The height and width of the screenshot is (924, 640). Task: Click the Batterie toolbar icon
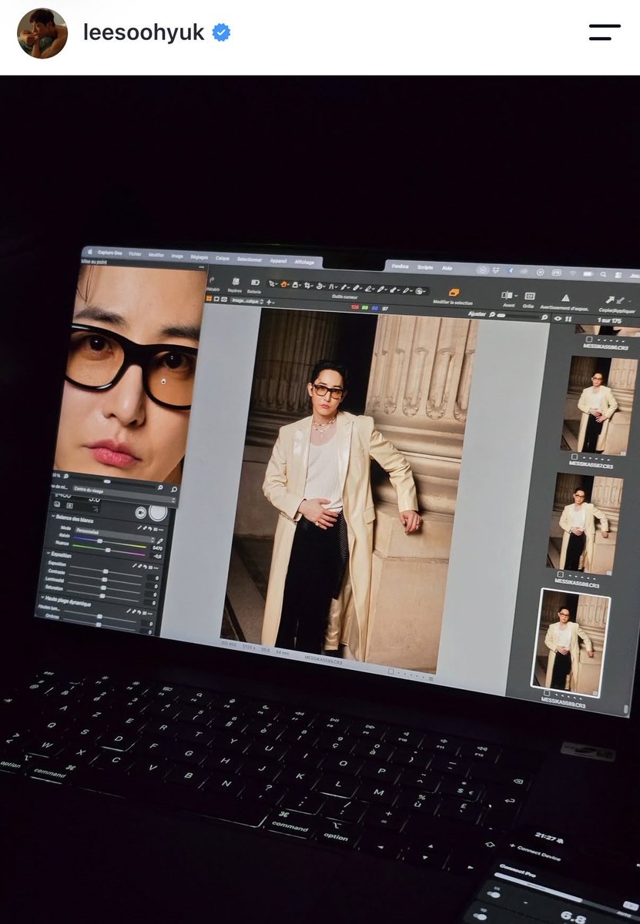pos(255,283)
